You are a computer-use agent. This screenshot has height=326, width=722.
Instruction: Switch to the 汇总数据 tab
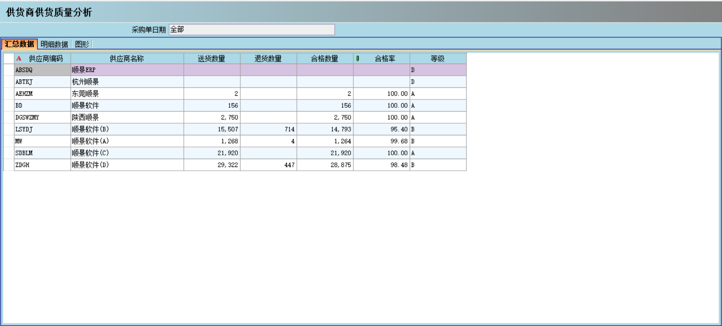(x=19, y=44)
